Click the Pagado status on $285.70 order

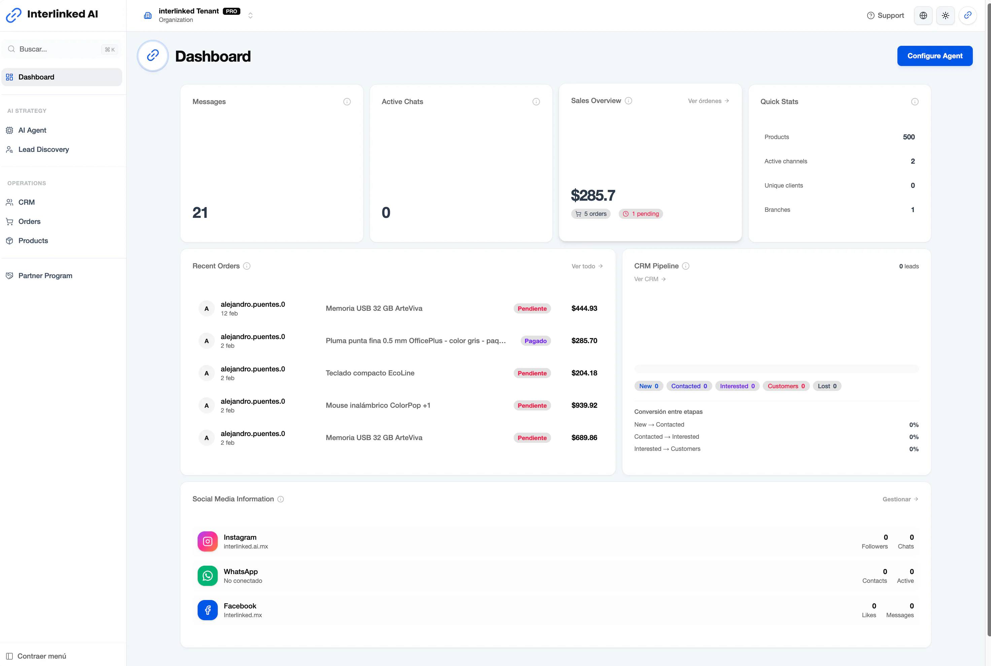pyautogui.click(x=536, y=341)
